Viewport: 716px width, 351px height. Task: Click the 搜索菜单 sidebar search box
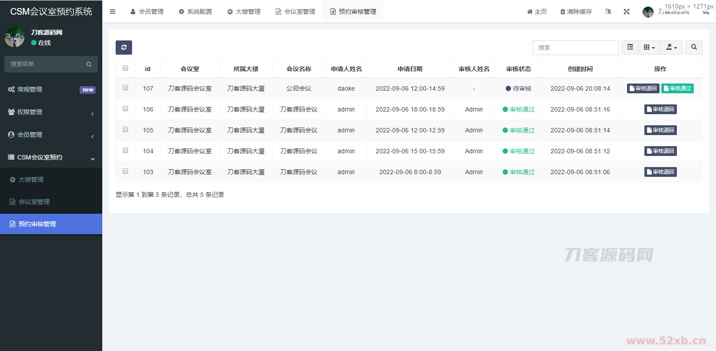point(47,64)
